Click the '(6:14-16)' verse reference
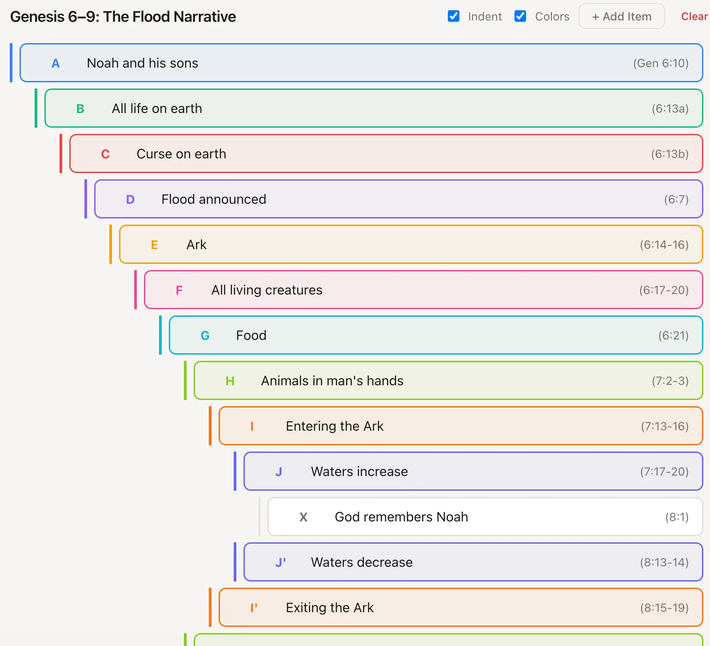The image size is (710, 646). coord(664,245)
